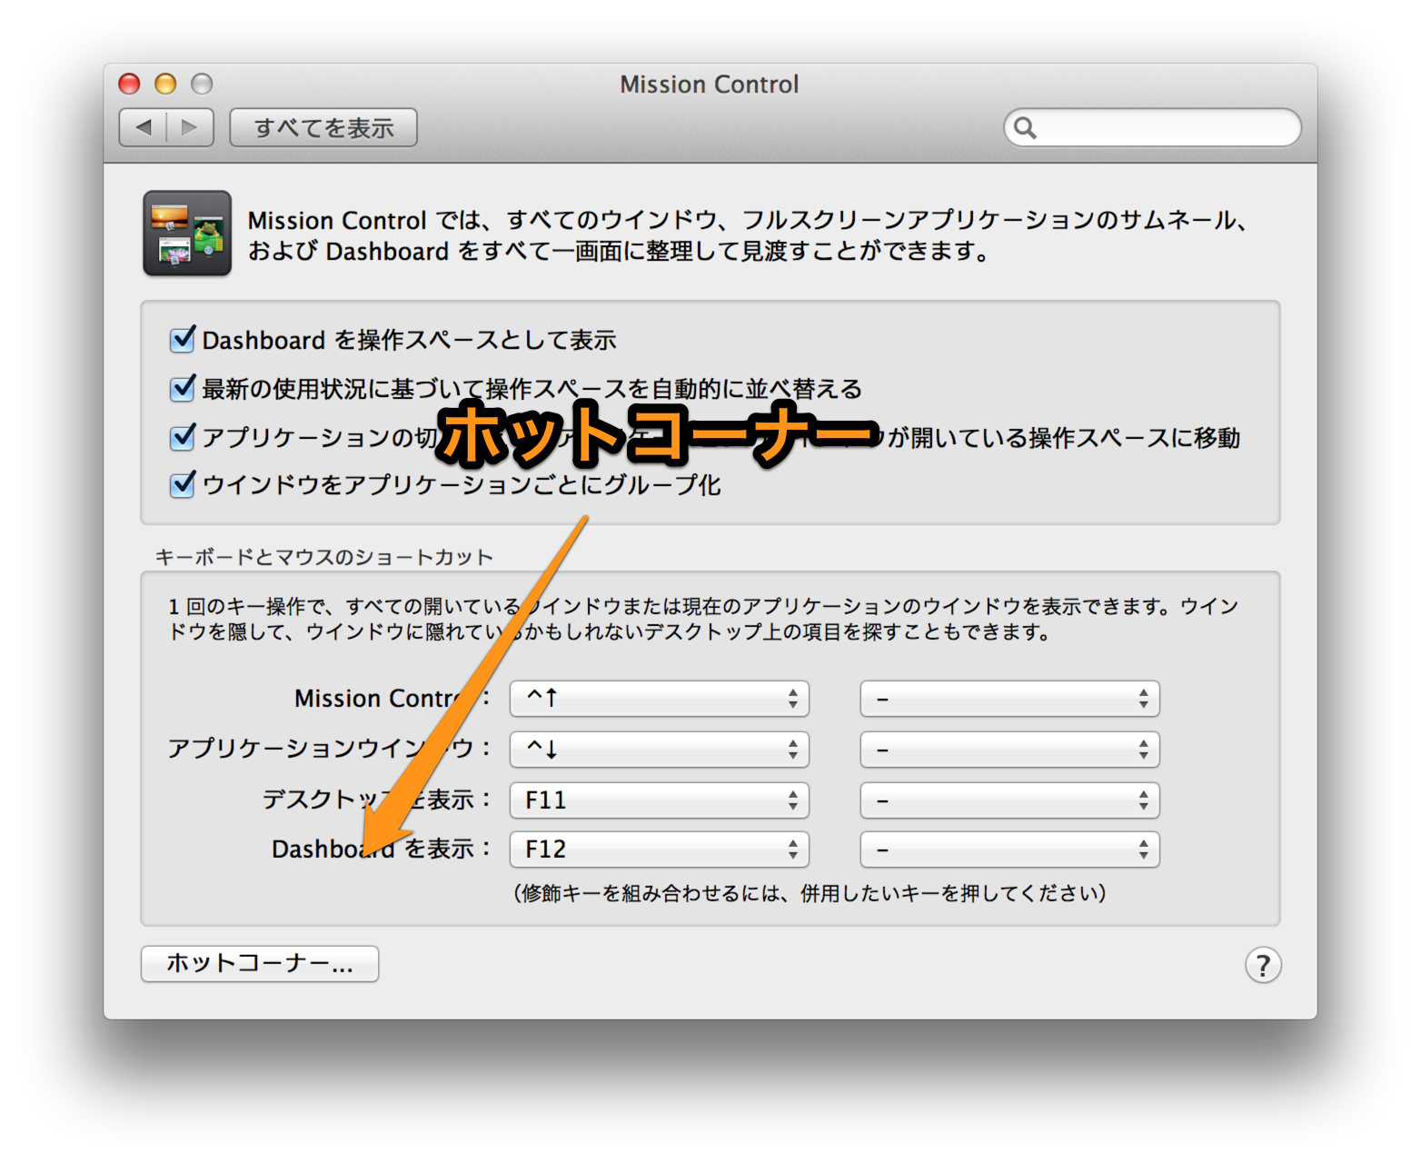The width and height of the screenshot is (1421, 1163).
Task: Click the magnifier icon in search field
Action: tap(1025, 127)
